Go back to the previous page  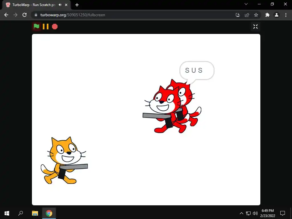tap(6, 15)
